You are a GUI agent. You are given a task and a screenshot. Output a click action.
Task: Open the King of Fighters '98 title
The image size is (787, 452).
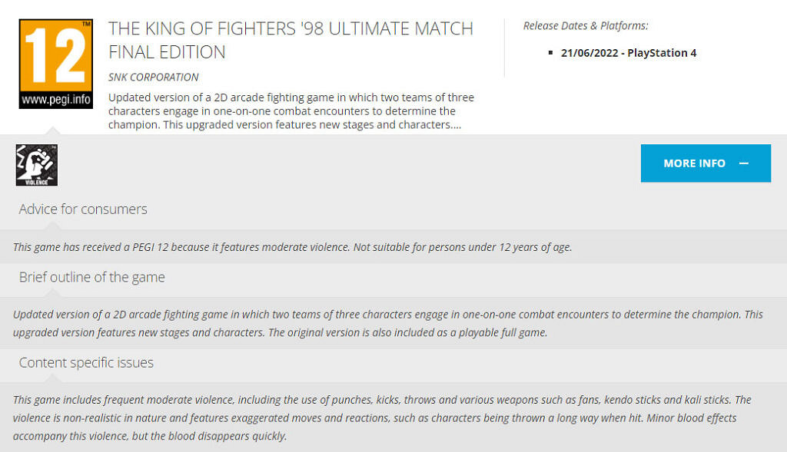pos(291,41)
